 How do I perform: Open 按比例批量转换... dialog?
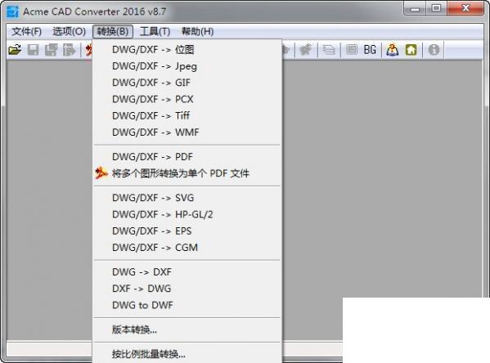tap(187, 354)
